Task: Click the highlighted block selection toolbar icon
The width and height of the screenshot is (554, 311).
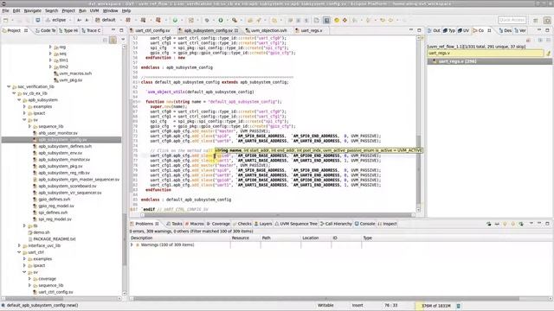Action: pos(327,20)
